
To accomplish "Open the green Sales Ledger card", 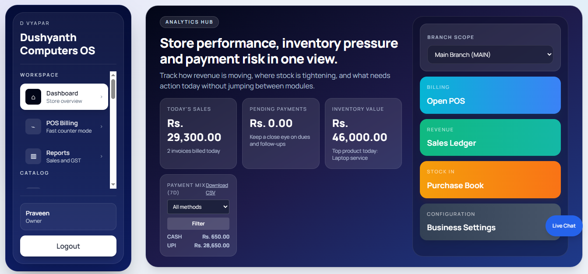I will tap(490, 137).
